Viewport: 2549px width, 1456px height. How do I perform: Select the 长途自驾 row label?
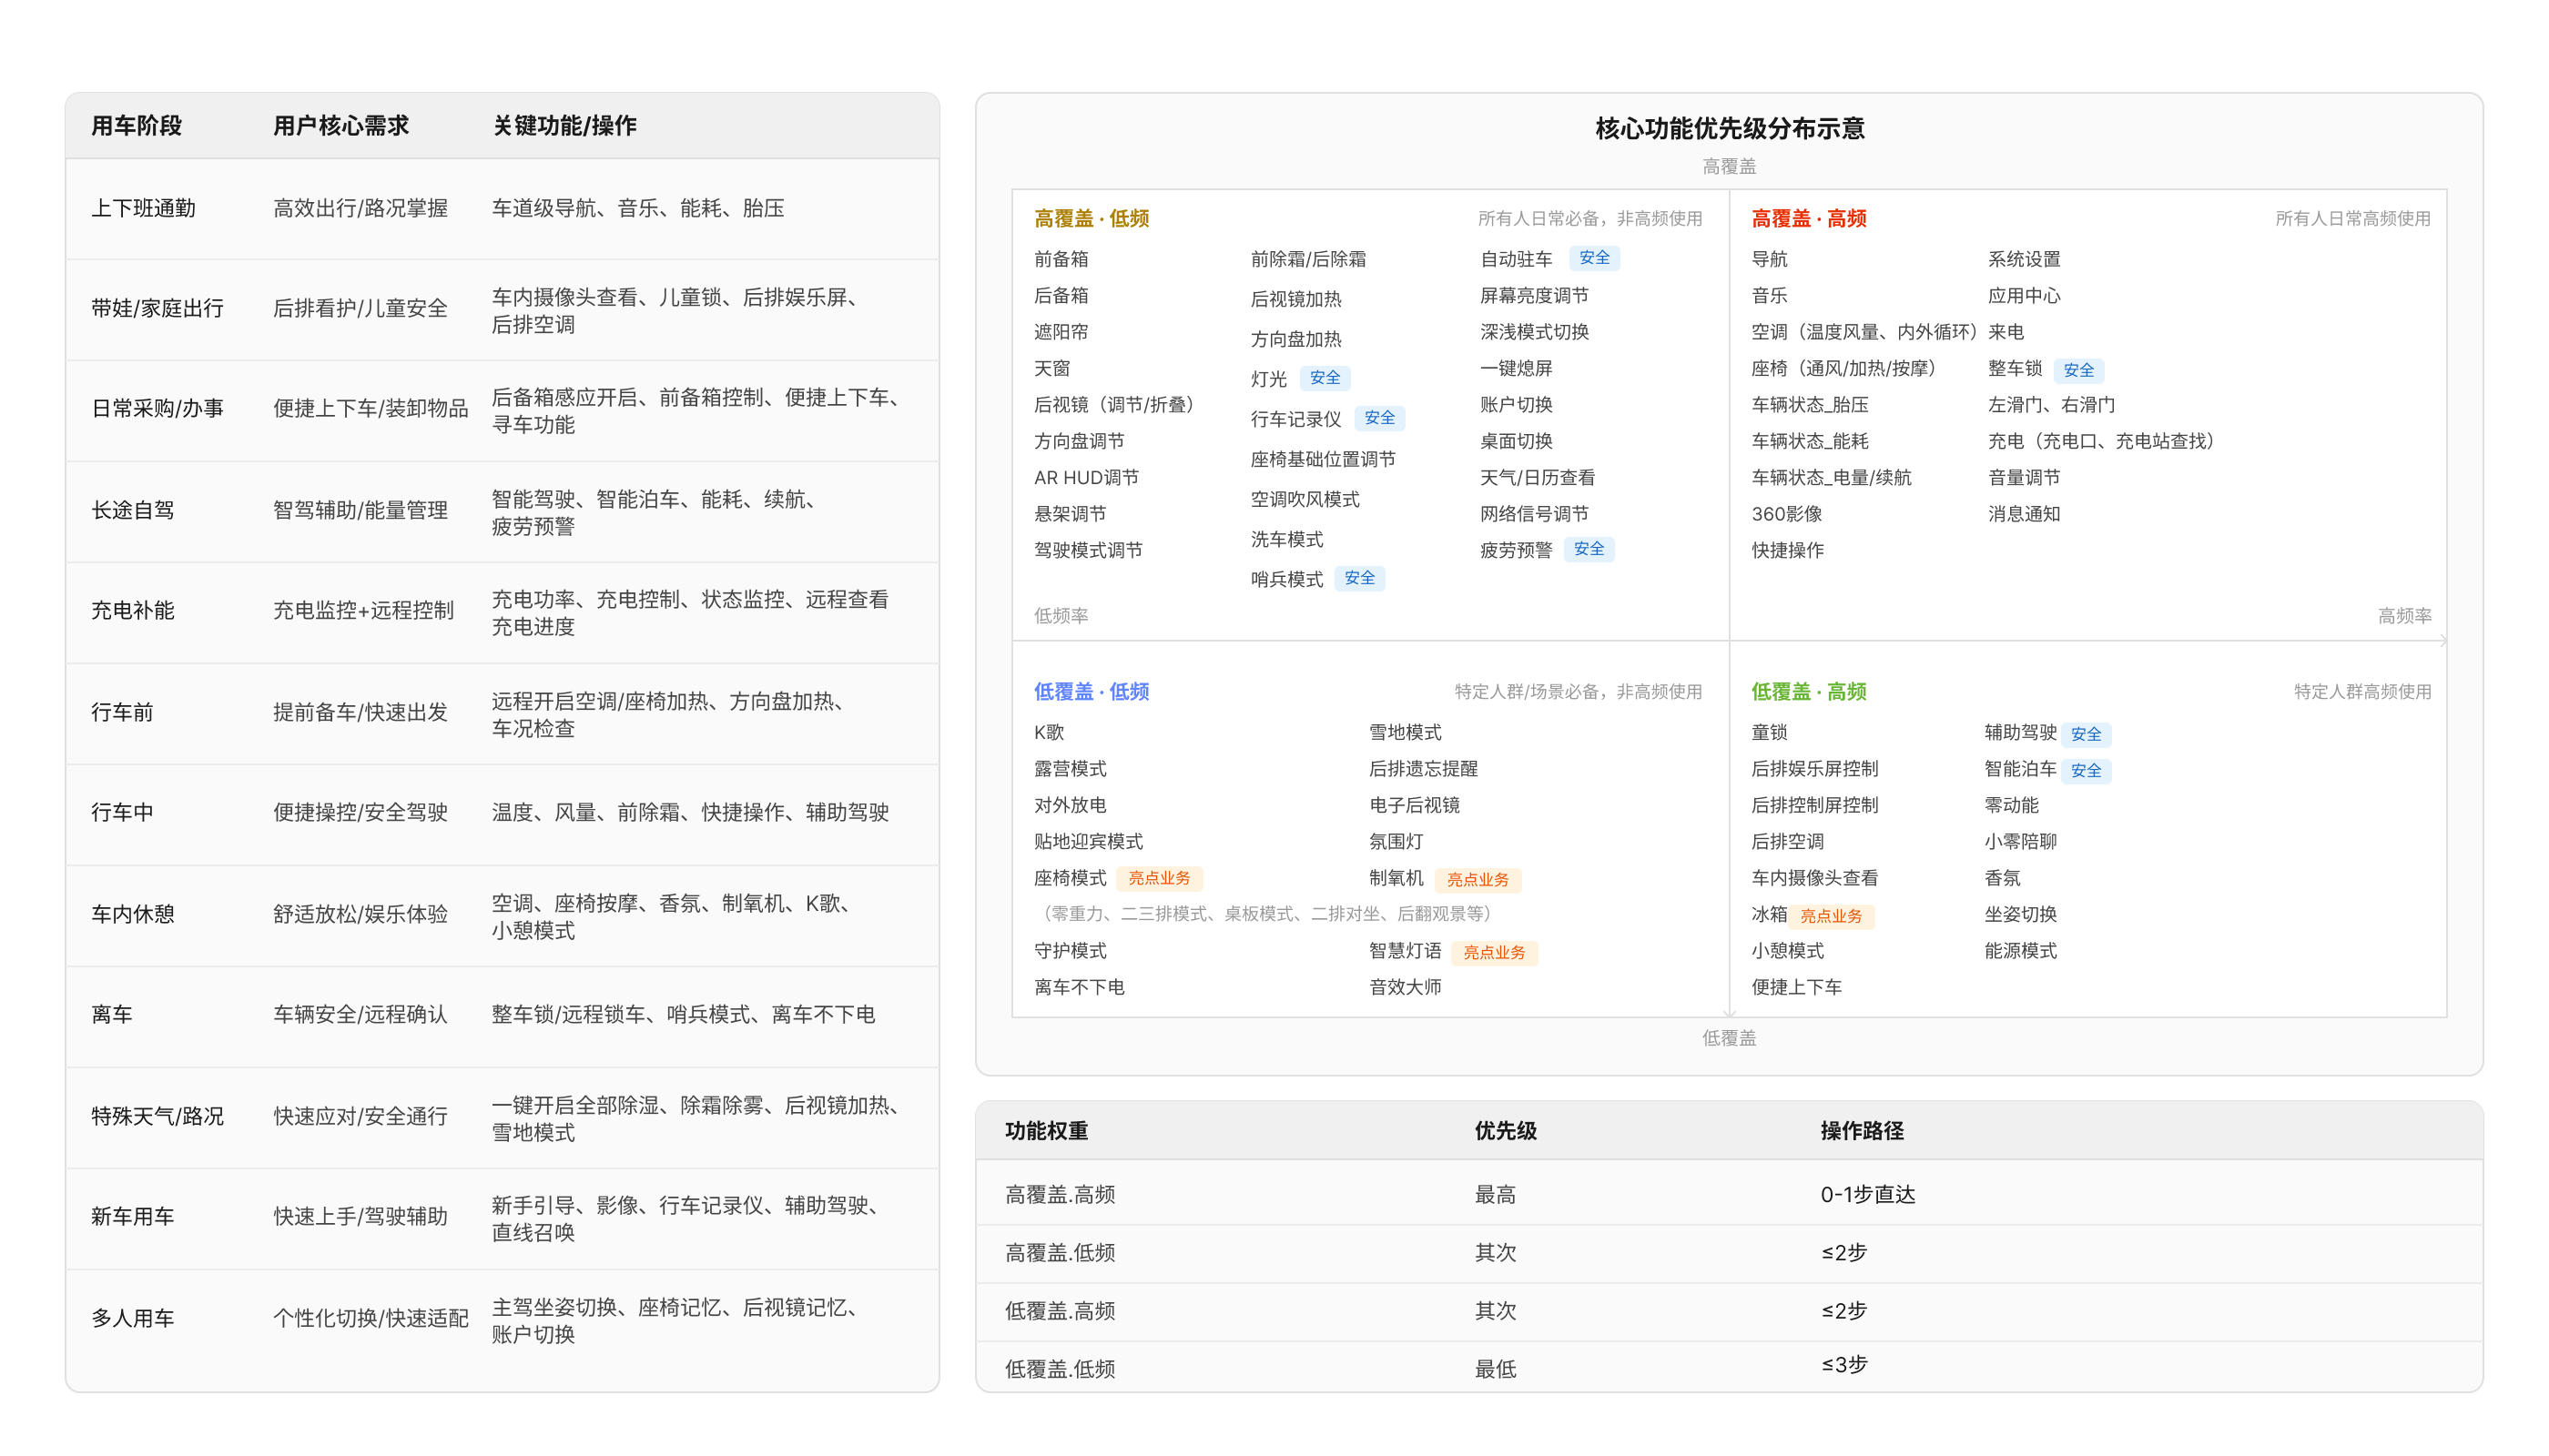coord(132,510)
